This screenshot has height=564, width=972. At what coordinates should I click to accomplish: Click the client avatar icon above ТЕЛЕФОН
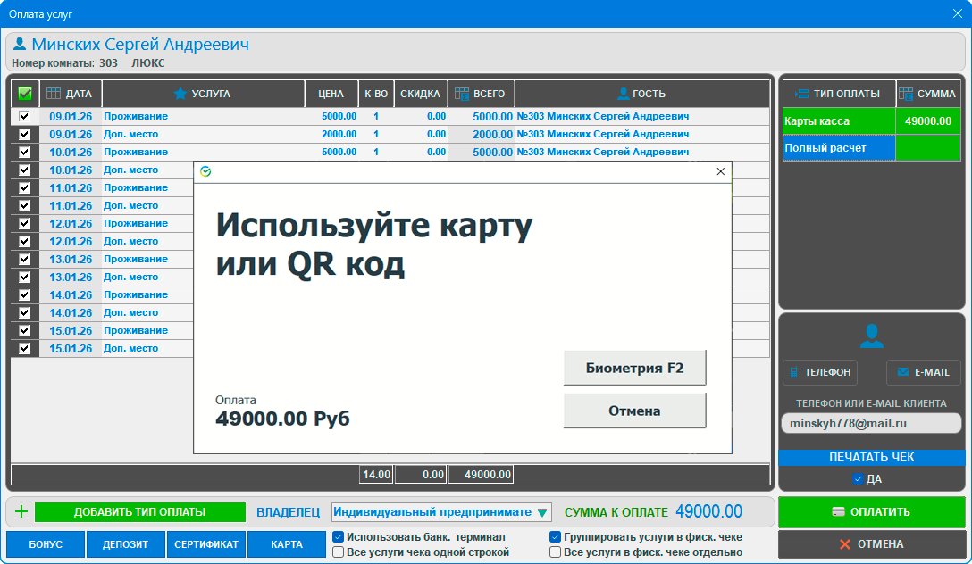(872, 336)
